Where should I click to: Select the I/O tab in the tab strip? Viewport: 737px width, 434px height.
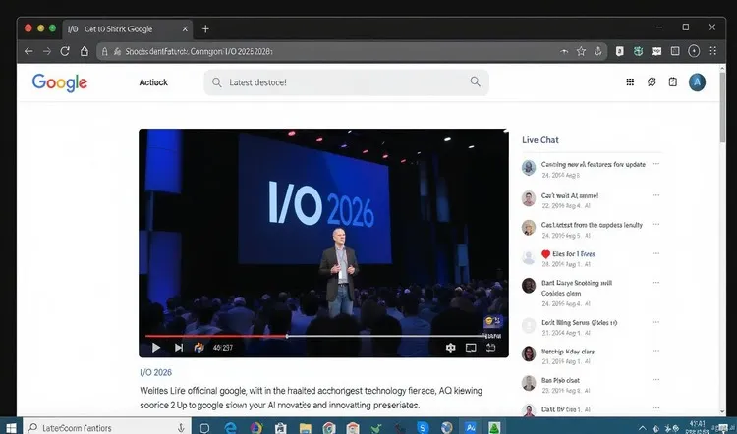pyautogui.click(x=128, y=29)
